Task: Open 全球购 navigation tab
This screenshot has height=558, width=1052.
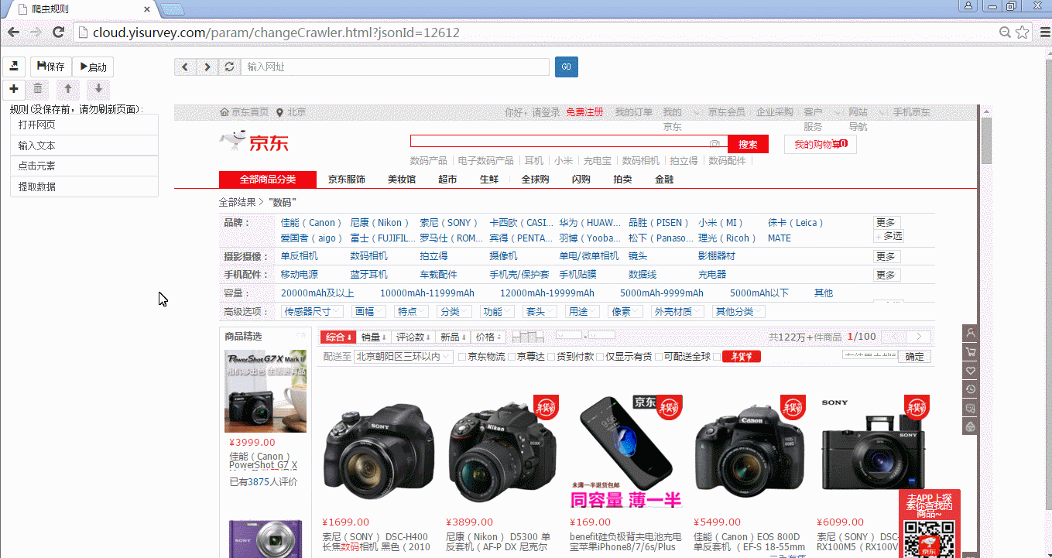Action: pyautogui.click(x=535, y=179)
